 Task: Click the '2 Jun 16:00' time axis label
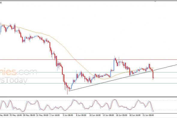(x=55, y=115)
